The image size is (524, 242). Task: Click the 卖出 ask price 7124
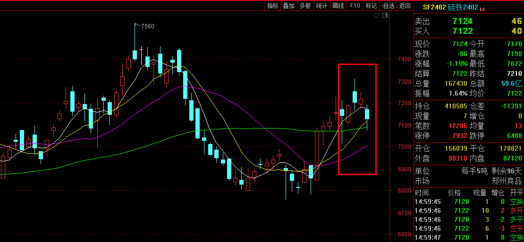coord(462,21)
